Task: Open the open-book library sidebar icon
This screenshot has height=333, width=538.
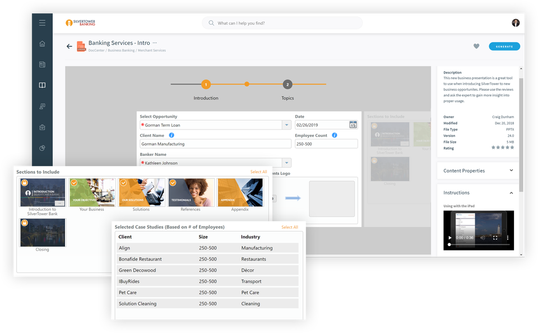Action: pos(42,85)
